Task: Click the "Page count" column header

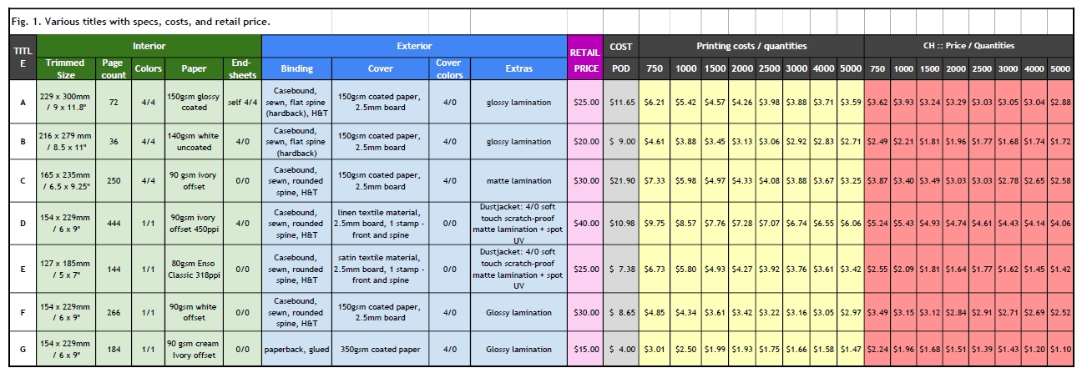Action: 114,68
